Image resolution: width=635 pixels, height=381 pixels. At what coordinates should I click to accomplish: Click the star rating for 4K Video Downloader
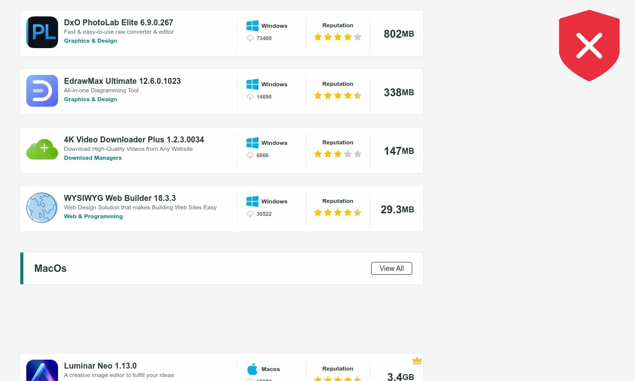[338, 154]
